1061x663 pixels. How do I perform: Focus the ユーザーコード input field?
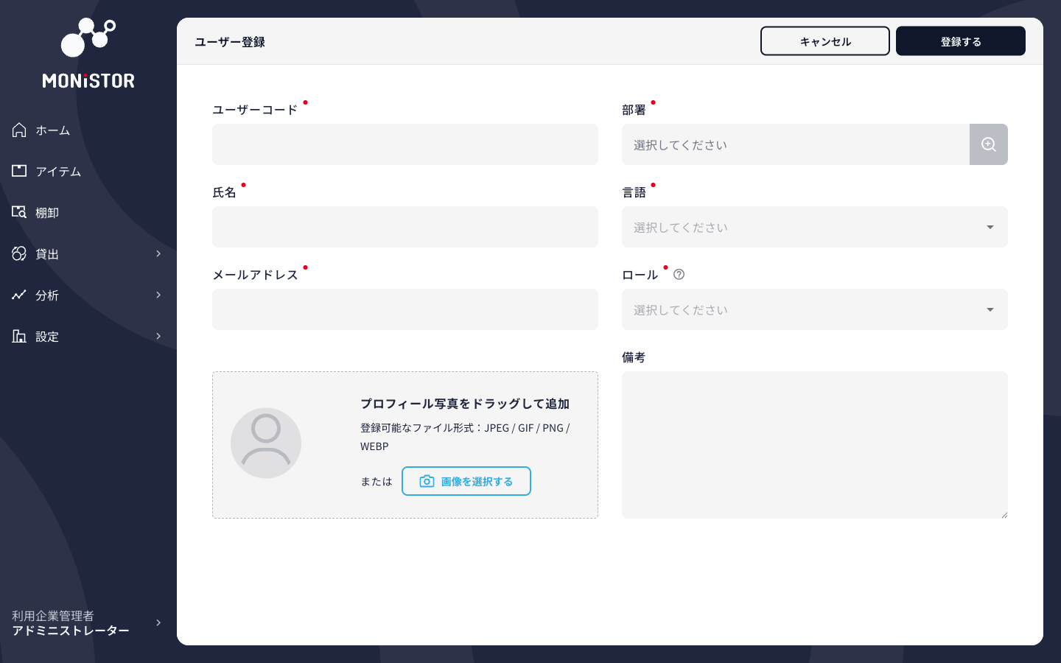[405, 144]
